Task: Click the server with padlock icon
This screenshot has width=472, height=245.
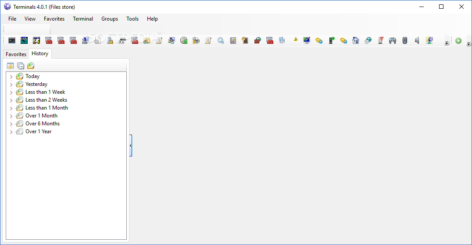Action: (110, 40)
